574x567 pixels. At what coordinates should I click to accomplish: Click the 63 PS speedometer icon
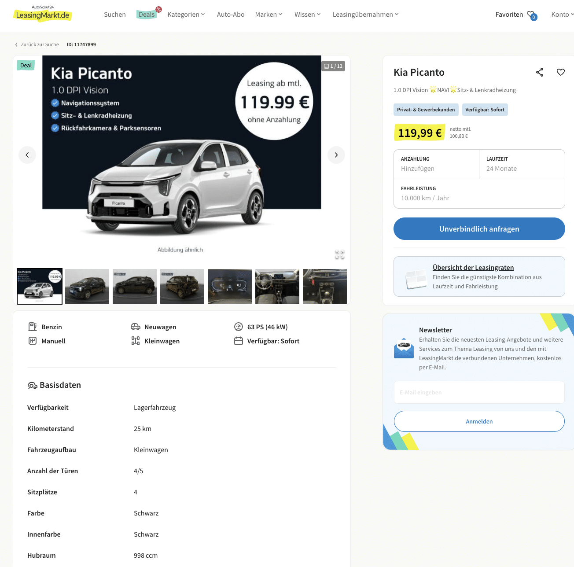239,327
